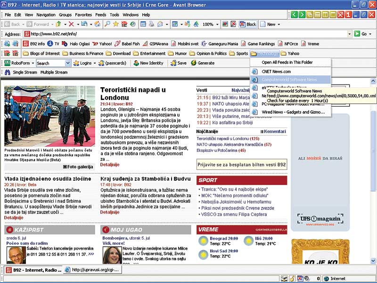Click the Up folder green arrow icon
Screen dimensions: 377x283
click(58, 24)
